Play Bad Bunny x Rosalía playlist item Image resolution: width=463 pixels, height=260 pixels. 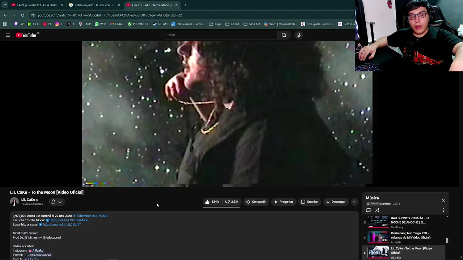pos(404,222)
